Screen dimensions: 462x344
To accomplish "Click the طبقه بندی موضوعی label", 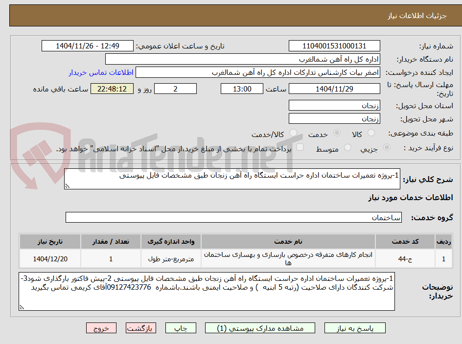I will (421, 134).
